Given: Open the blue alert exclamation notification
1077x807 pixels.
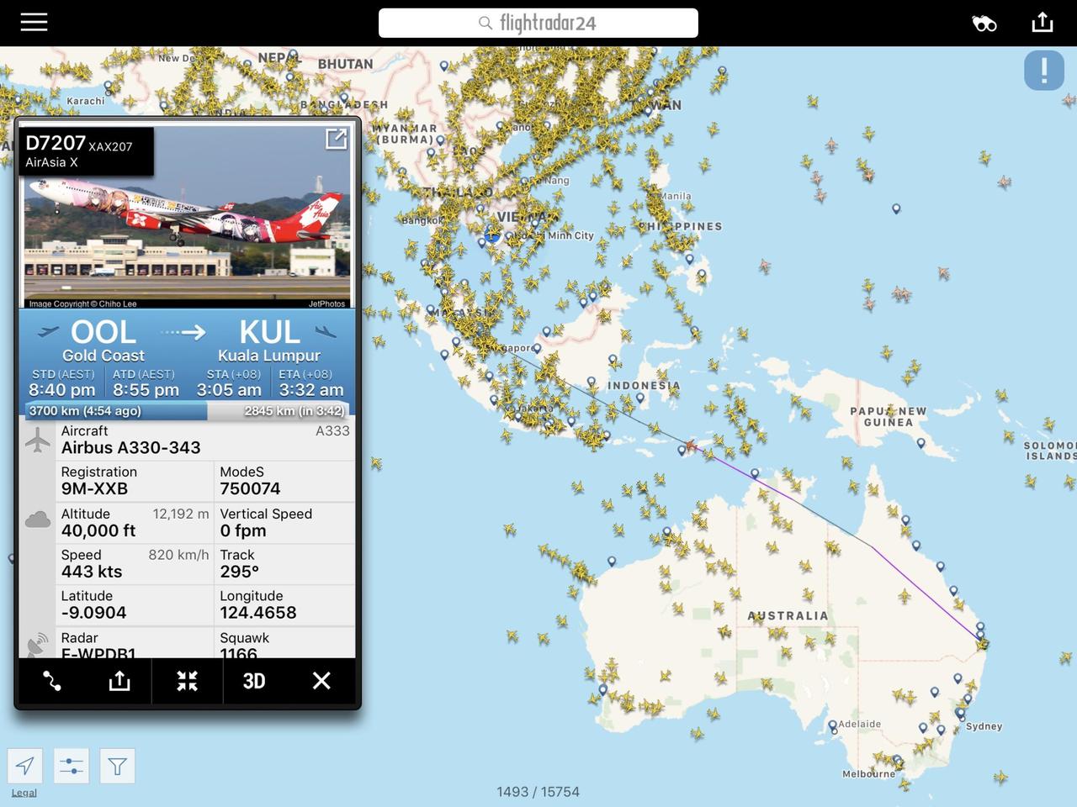Looking at the screenshot, I should (1044, 70).
